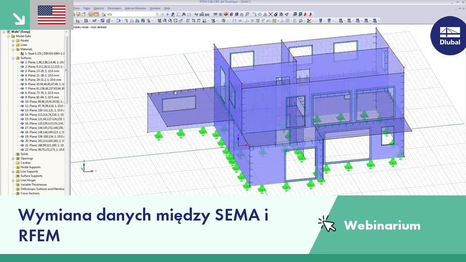Toggle the highlighted orange-framed view toolbar button
The image size is (466, 262).
pyautogui.click(x=226, y=14)
